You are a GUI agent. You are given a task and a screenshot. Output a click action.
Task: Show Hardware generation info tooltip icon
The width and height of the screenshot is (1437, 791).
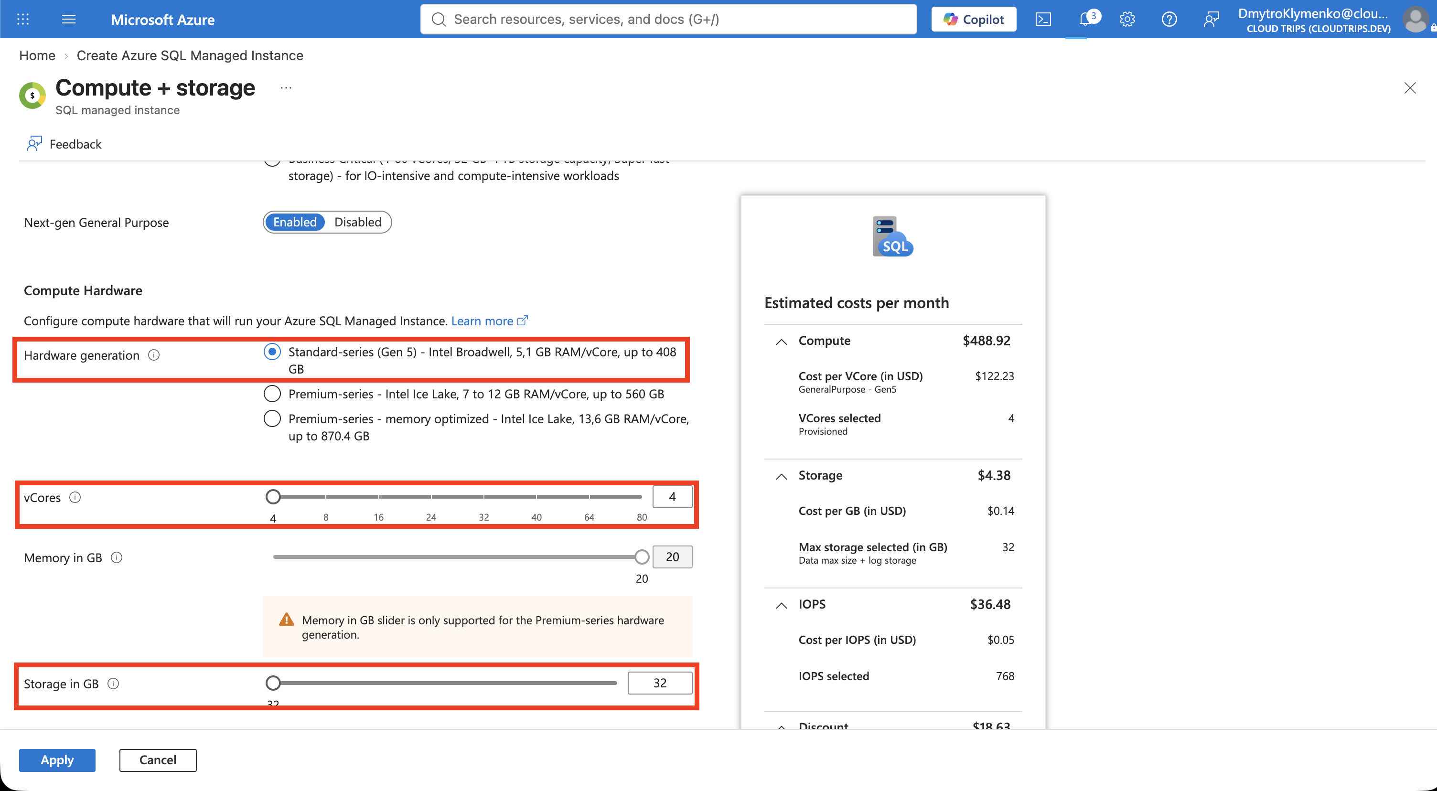point(154,355)
